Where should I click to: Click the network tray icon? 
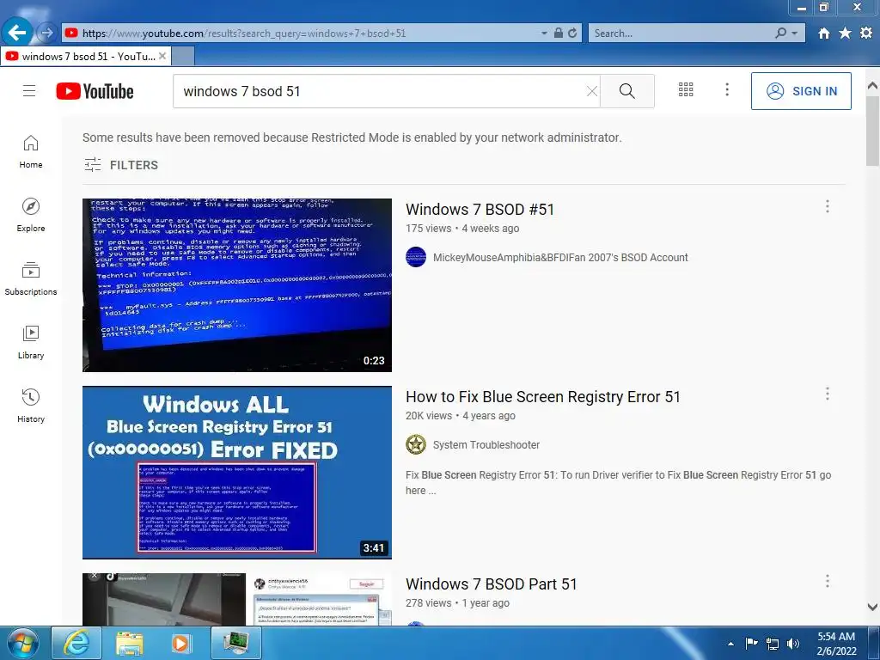(x=773, y=644)
